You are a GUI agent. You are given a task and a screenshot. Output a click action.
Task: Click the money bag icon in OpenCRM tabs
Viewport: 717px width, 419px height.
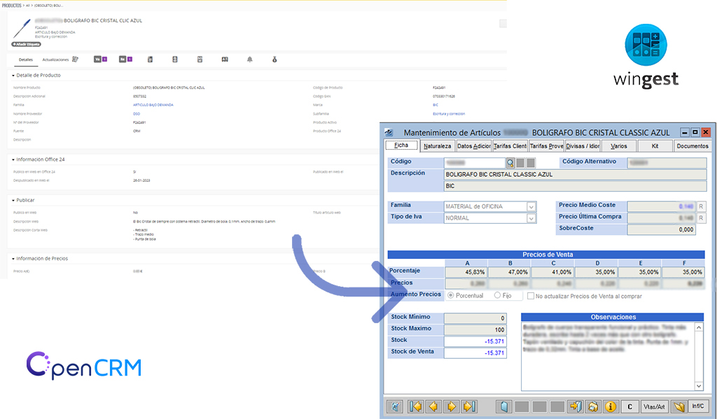click(274, 59)
